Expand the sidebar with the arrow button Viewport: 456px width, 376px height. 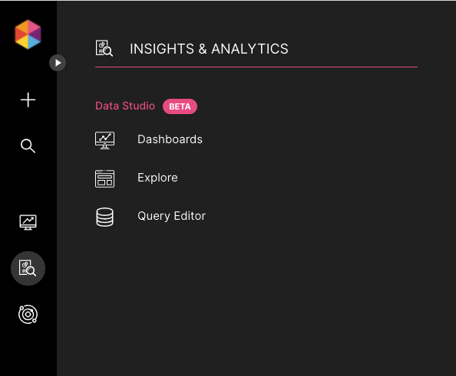[58, 63]
